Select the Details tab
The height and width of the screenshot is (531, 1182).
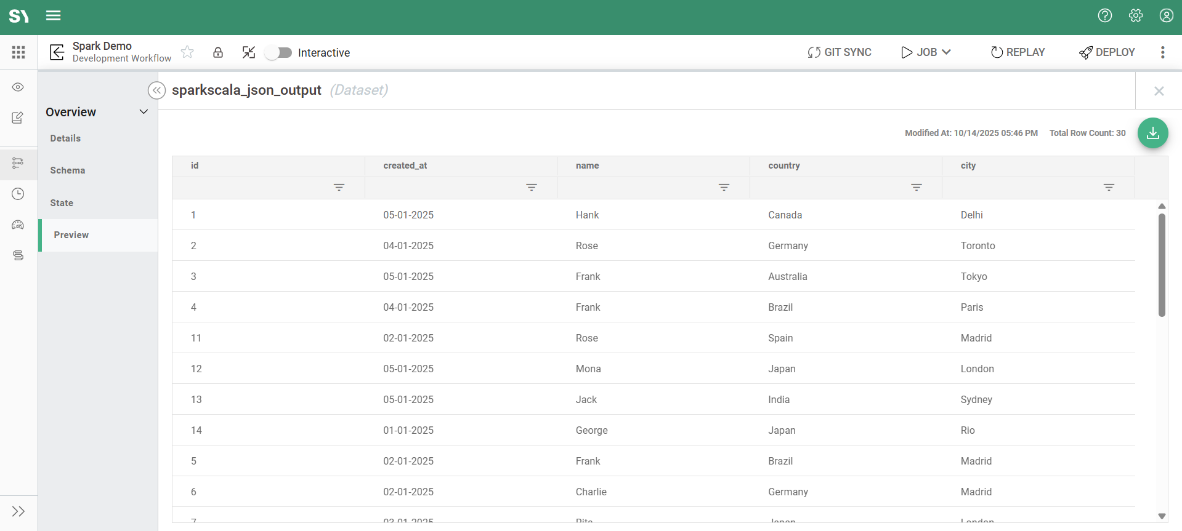pos(65,138)
